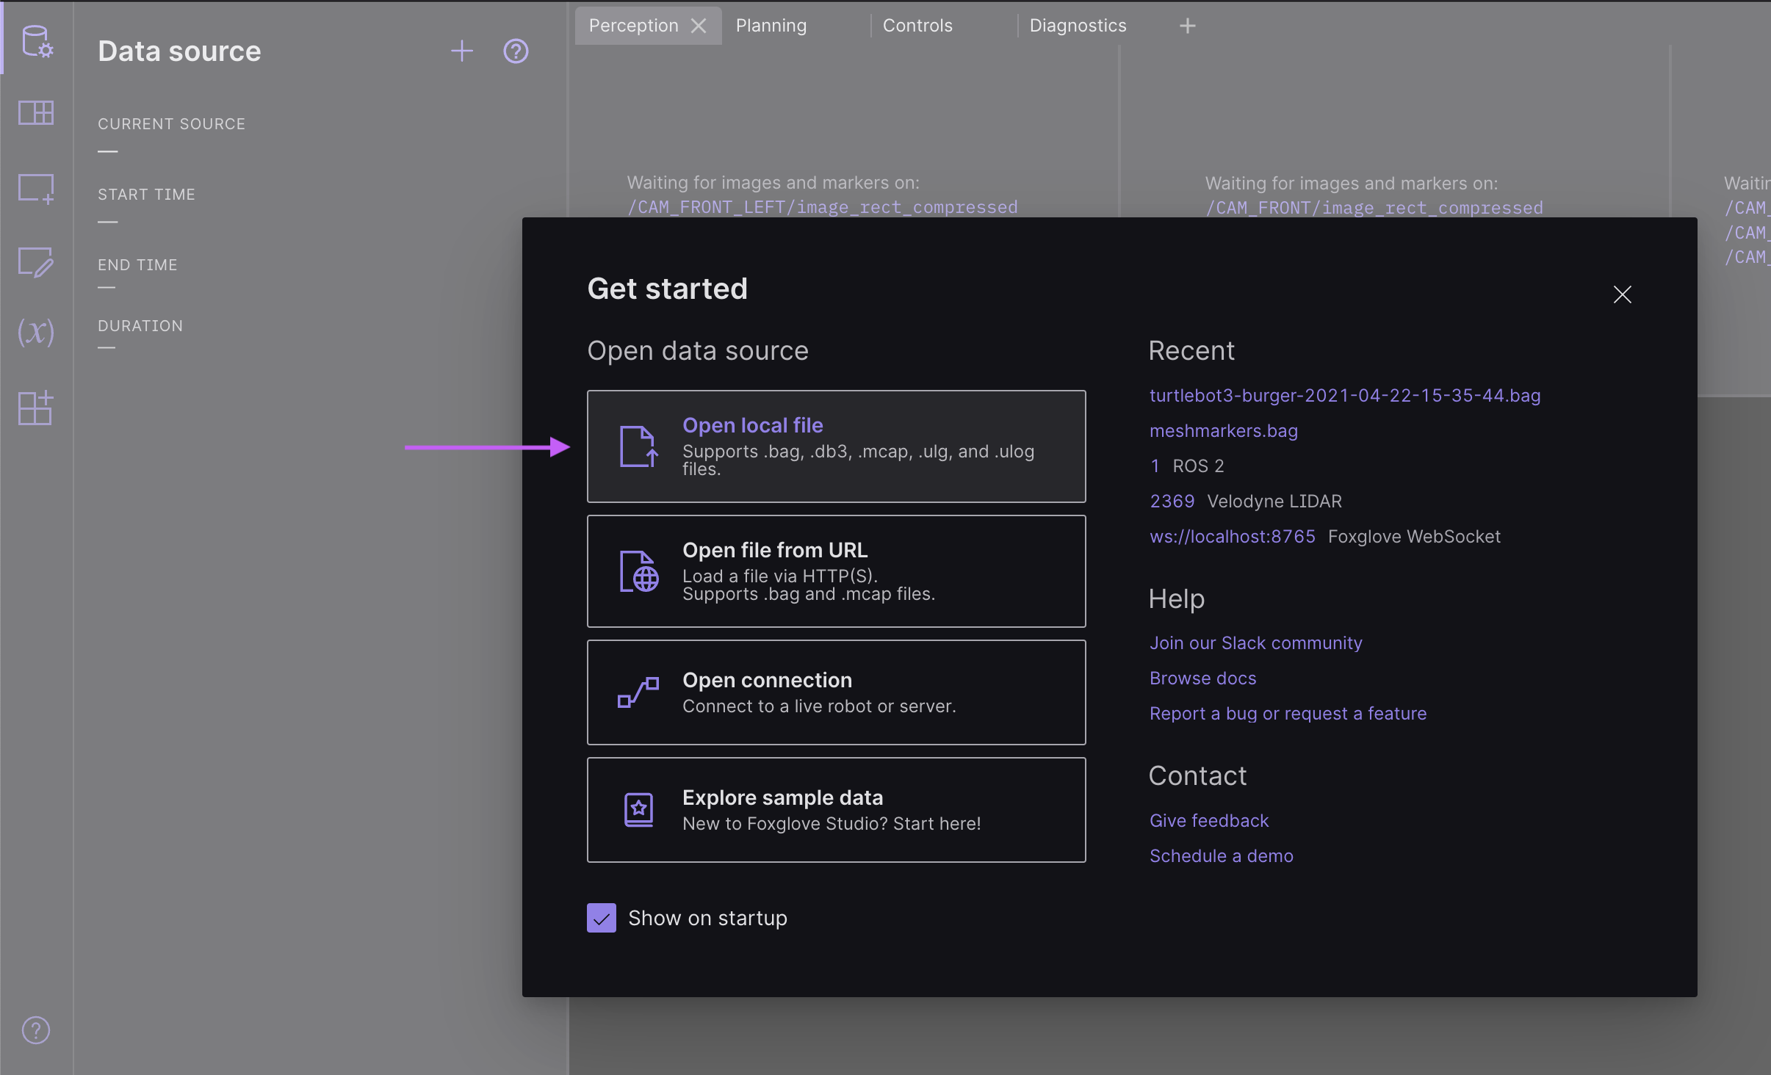
Task: Switch to the Planning tab
Action: coord(771,25)
